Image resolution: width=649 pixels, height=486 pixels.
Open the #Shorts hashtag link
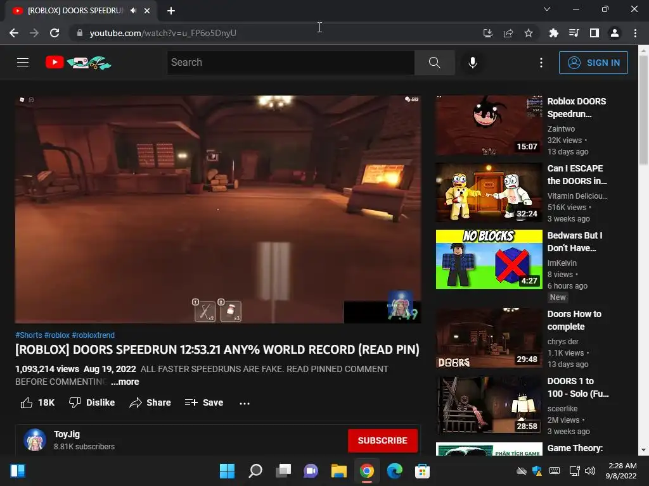pyautogui.click(x=29, y=335)
